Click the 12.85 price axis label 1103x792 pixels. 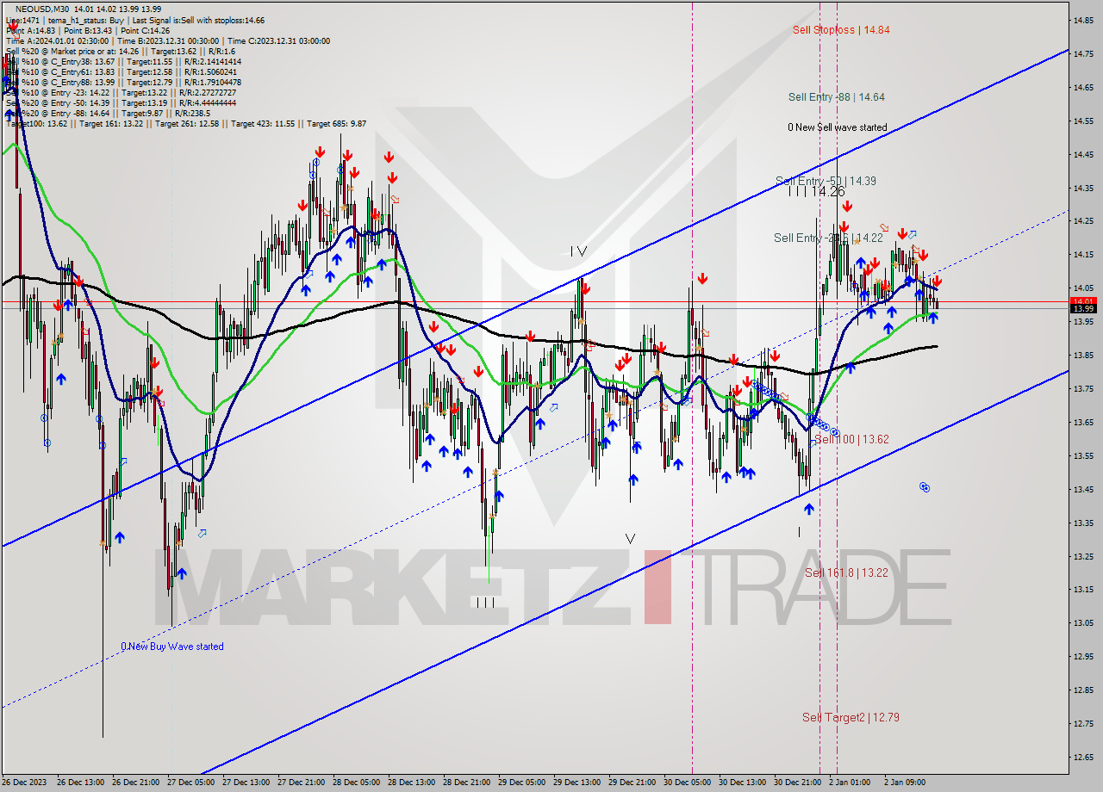coord(1084,690)
